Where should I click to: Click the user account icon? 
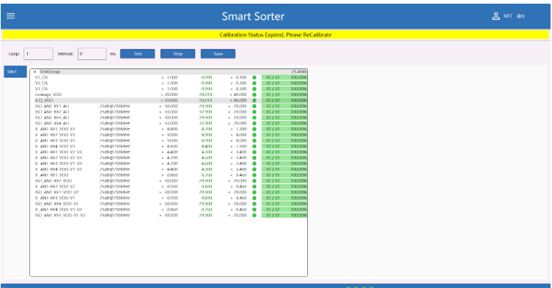point(496,16)
